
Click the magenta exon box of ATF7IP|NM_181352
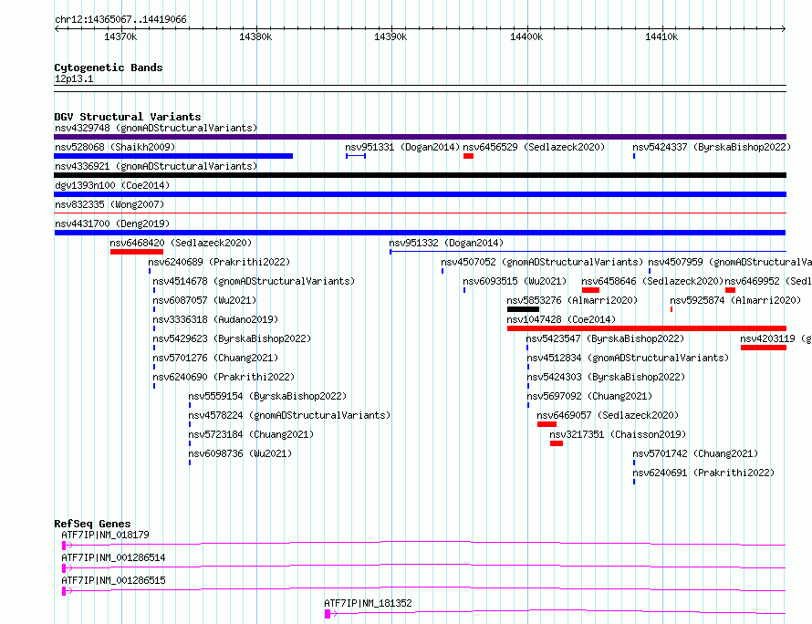tap(328, 614)
